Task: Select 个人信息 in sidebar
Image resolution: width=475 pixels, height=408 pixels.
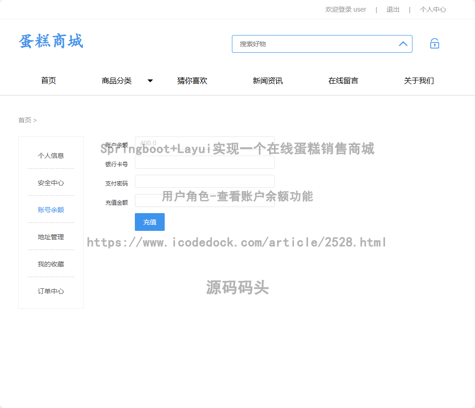Action: point(51,156)
